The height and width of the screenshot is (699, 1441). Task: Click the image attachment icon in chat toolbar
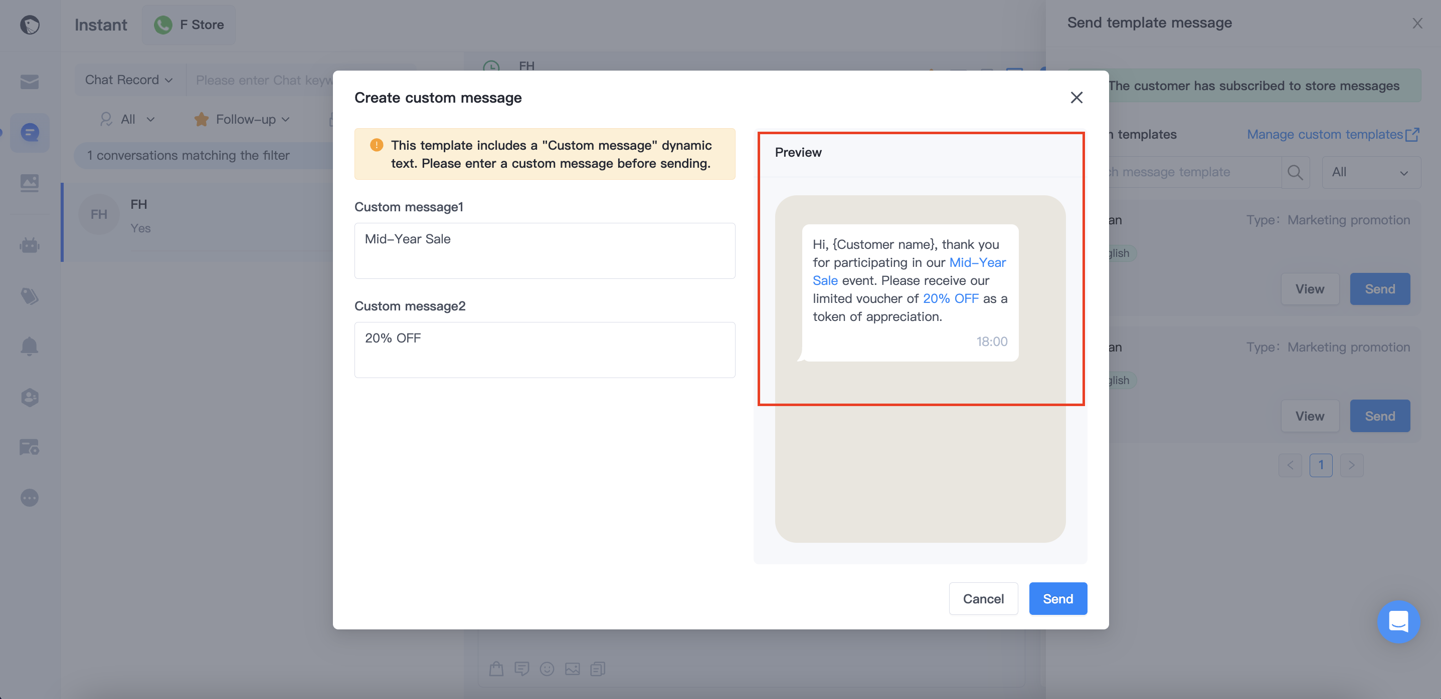pyautogui.click(x=572, y=668)
